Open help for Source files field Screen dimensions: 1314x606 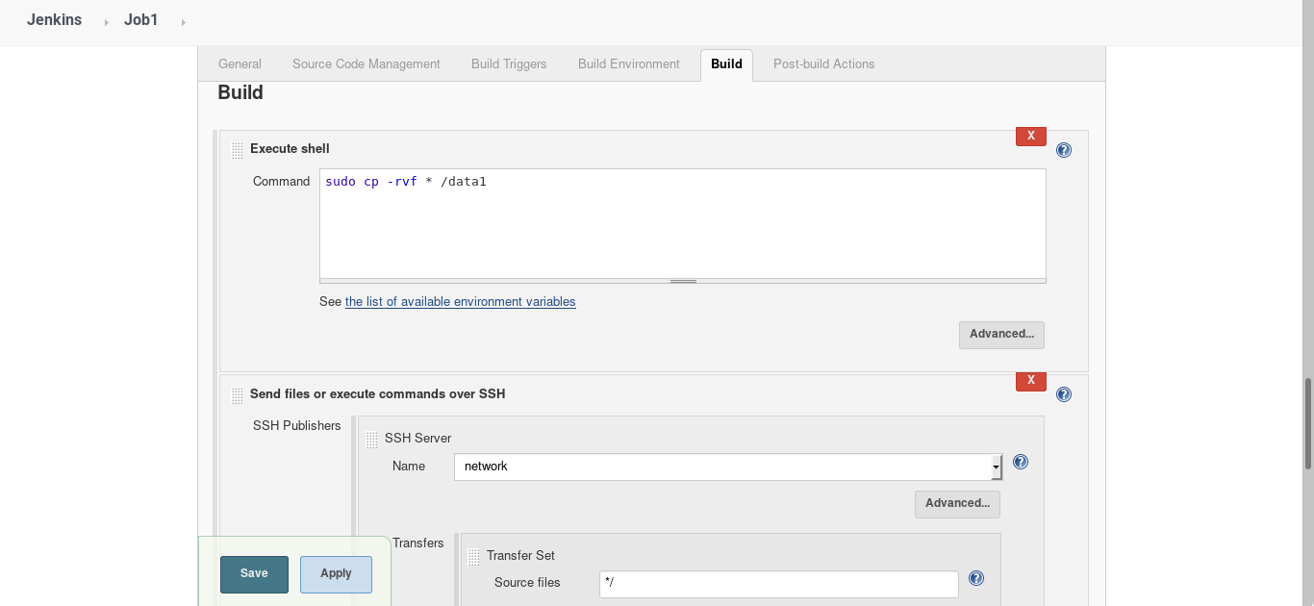[x=975, y=578]
